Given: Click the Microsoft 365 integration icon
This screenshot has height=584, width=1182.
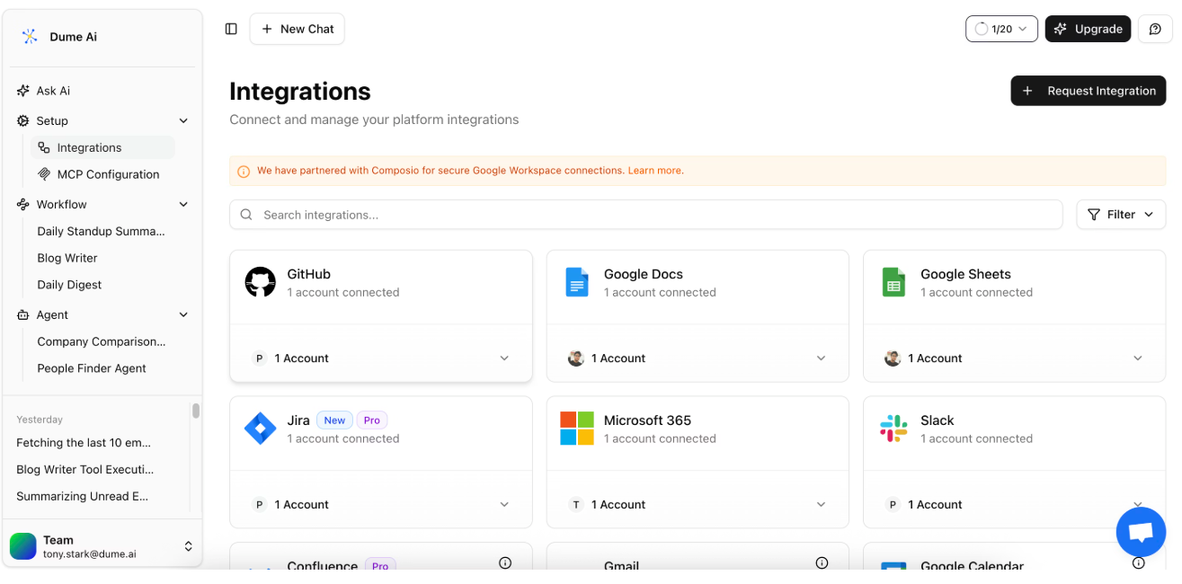Looking at the screenshot, I should point(576,428).
